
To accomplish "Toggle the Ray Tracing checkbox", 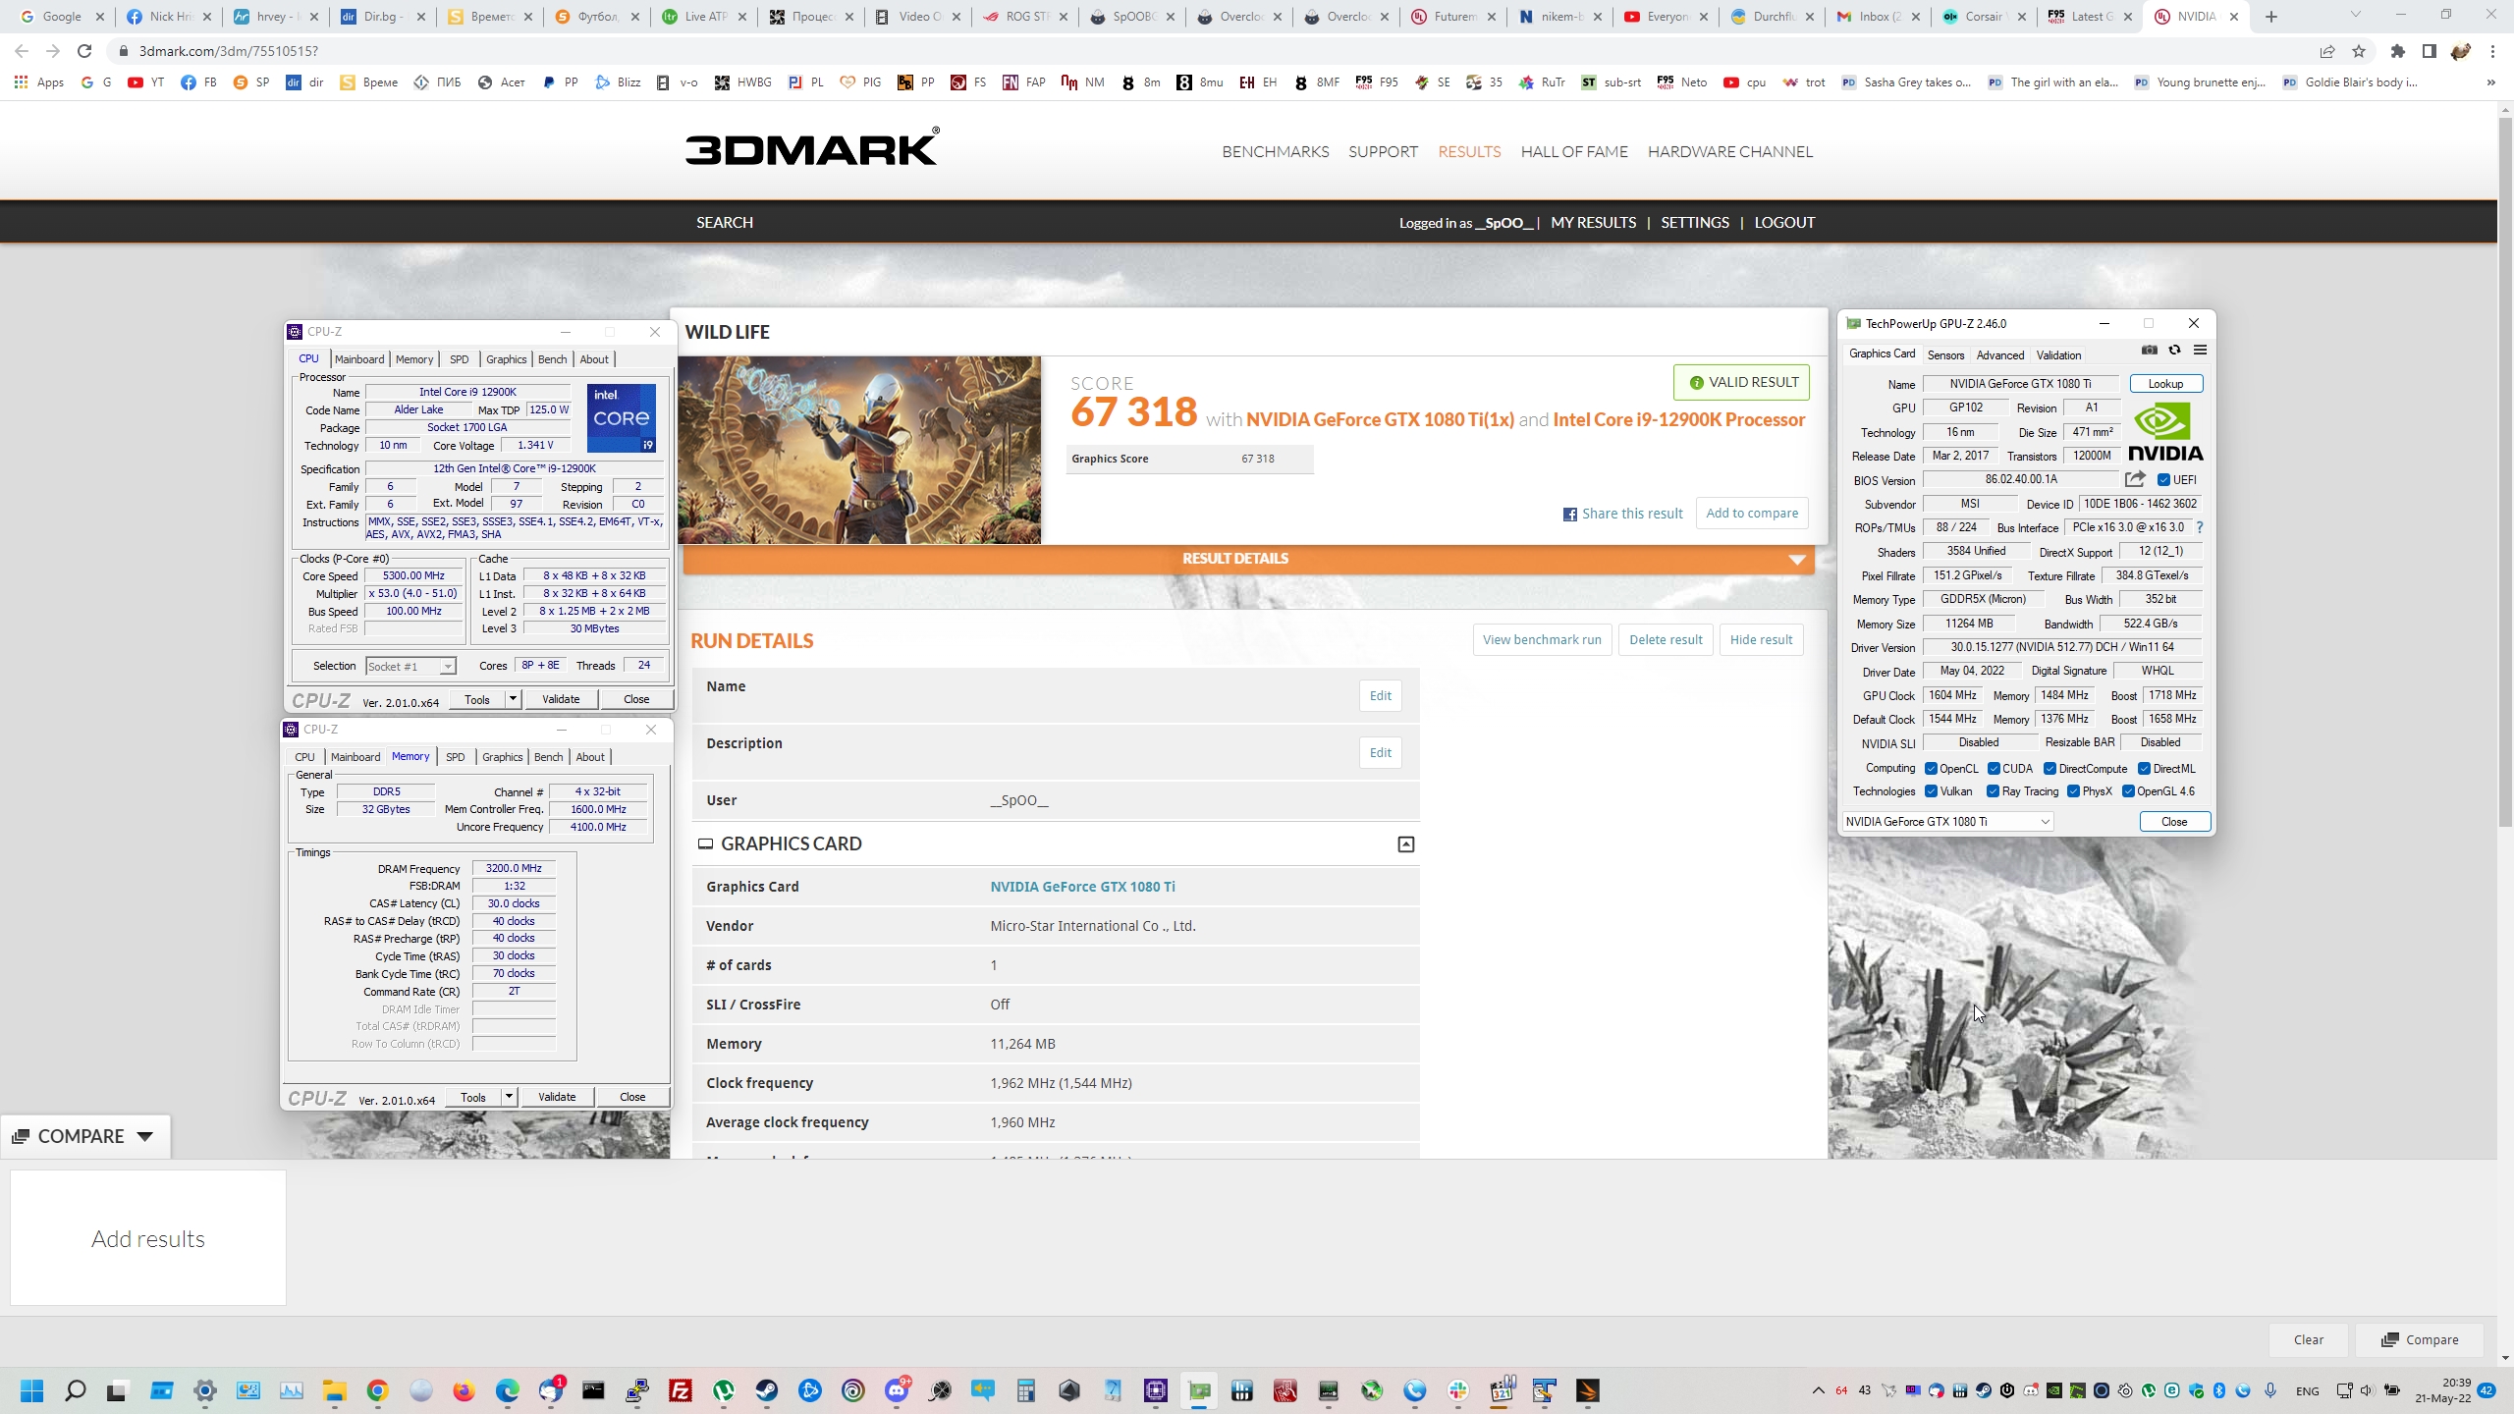I will point(1993,791).
